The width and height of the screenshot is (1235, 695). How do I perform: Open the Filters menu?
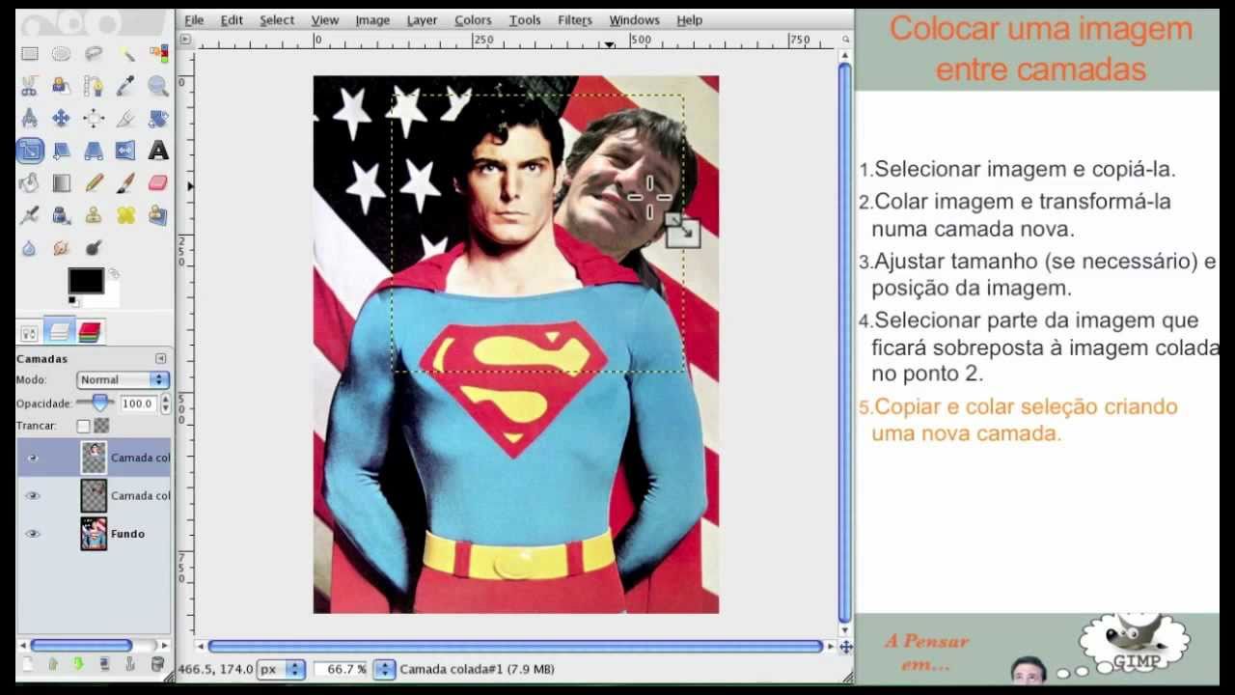(575, 19)
